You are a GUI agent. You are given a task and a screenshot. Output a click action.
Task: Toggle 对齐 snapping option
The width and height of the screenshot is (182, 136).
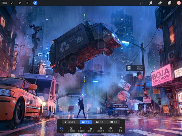61,129
